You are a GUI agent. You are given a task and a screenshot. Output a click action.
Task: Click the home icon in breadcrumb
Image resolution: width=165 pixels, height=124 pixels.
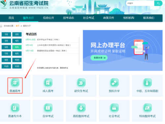[x=1, y=26]
